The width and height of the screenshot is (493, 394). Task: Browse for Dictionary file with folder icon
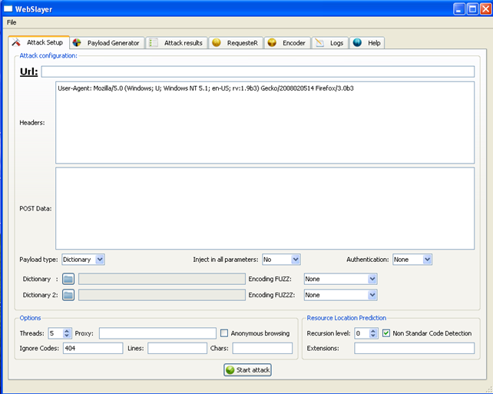pos(68,279)
